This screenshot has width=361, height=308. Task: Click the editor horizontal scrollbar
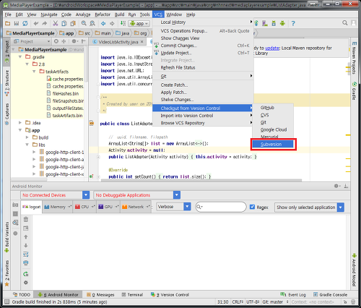pos(201,180)
